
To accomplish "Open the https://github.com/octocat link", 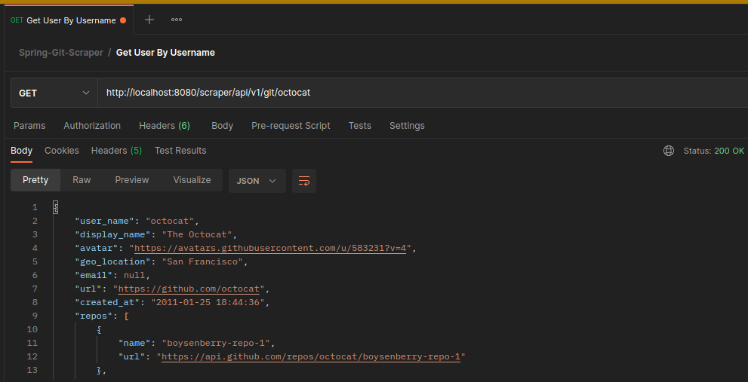I will pyautogui.click(x=189, y=289).
